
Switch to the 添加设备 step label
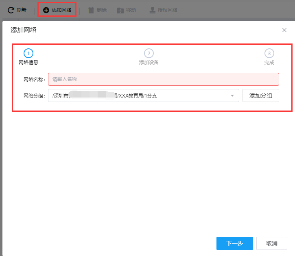coord(149,63)
